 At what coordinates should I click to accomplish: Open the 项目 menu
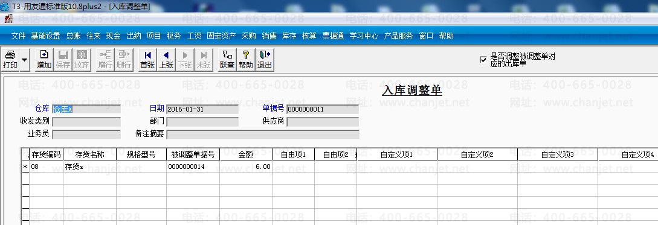click(153, 36)
